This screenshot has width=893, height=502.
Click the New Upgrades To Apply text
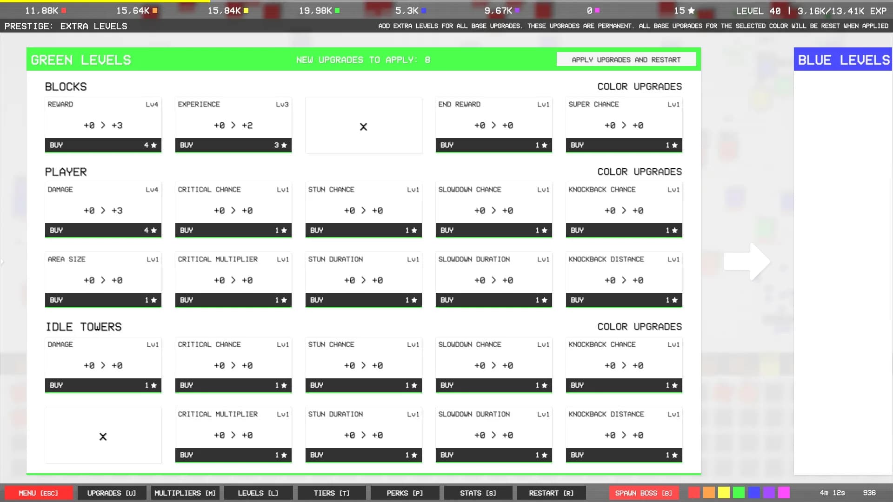363,60
